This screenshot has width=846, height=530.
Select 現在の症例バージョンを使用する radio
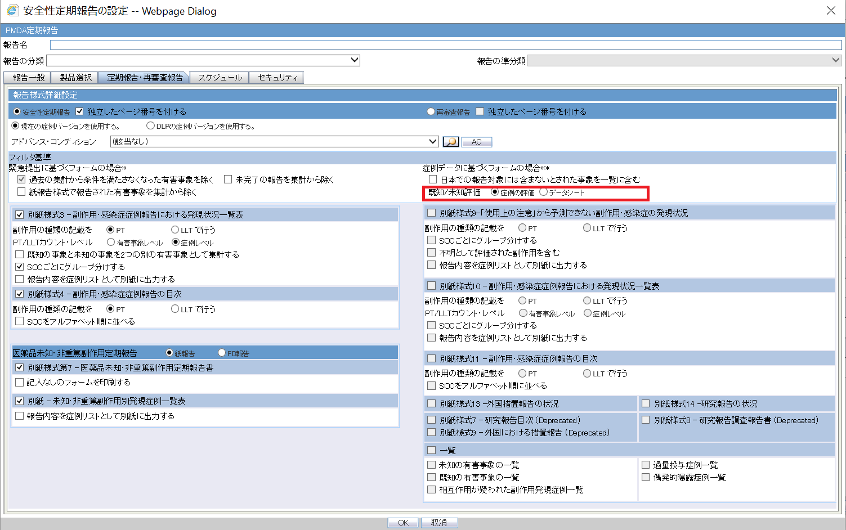click(x=15, y=126)
